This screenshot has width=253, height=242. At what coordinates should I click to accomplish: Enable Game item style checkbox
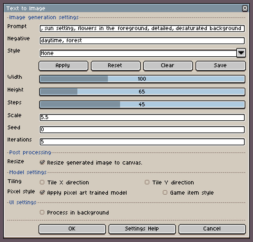[x=165, y=192]
